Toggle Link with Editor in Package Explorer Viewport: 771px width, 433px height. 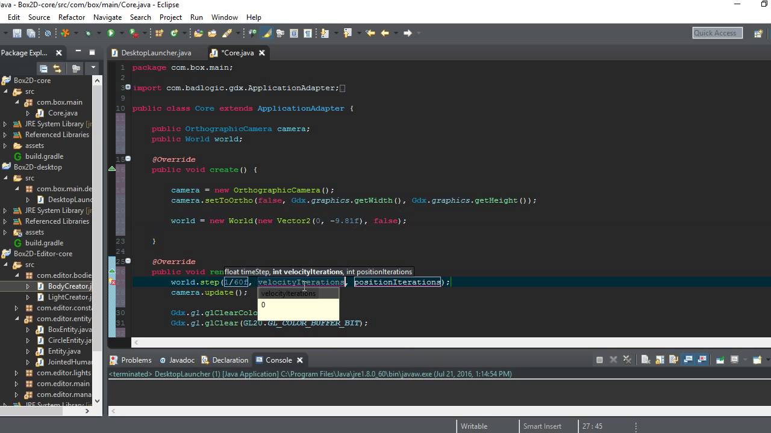pos(57,69)
